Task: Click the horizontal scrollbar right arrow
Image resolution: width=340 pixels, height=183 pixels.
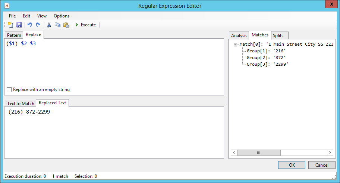Action: (x=330, y=153)
